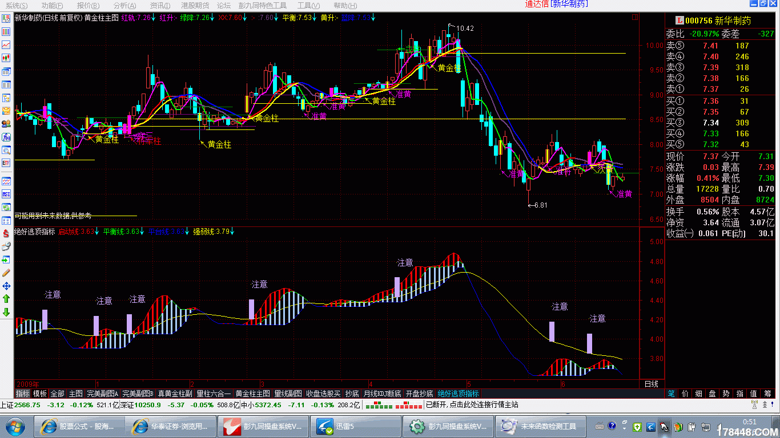Choose the 完美副图B tab
780x438 pixels.
point(138,394)
